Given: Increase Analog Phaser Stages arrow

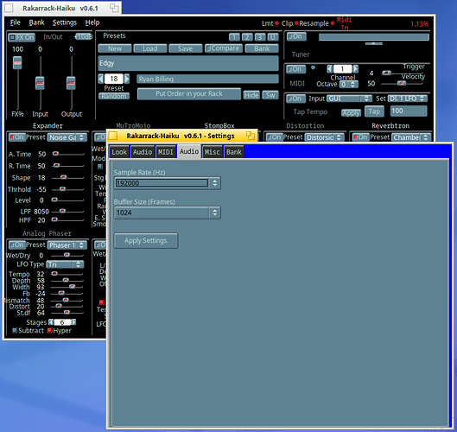Looking at the screenshot, I should [x=73, y=322].
